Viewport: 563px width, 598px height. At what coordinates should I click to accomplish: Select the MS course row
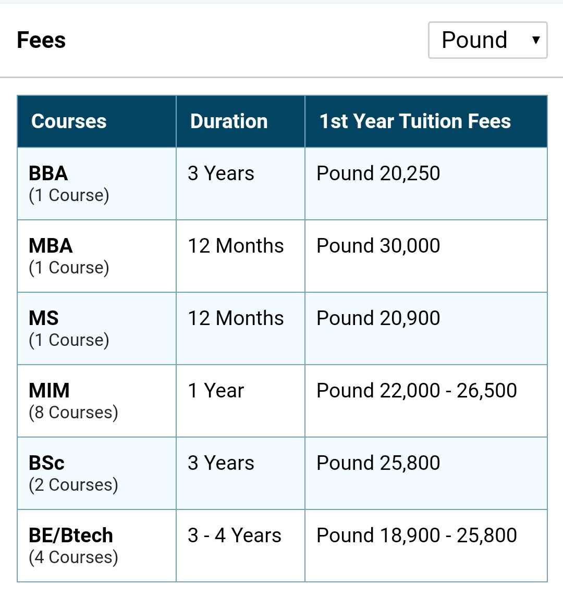click(x=44, y=318)
